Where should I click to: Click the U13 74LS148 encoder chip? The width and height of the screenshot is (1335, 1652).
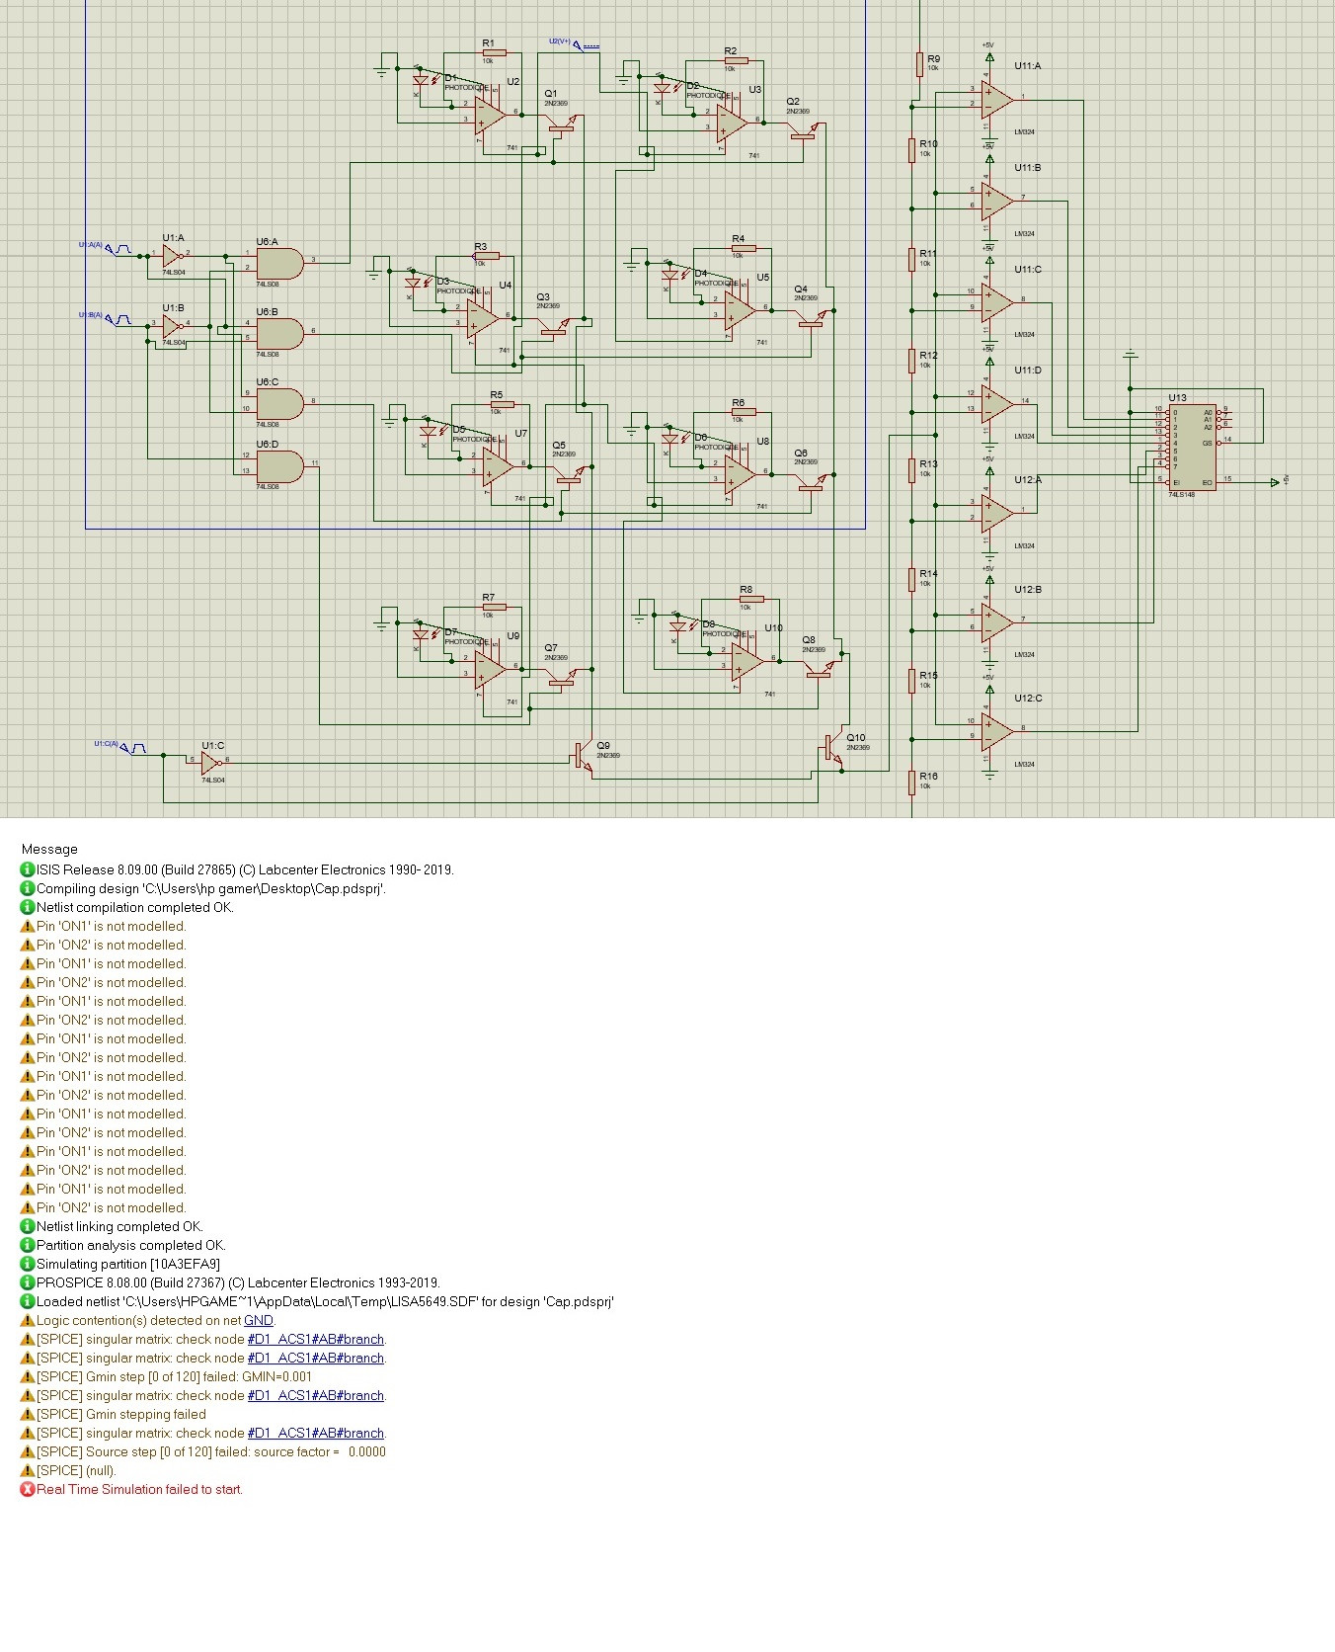pyautogui.click(x=1192, y=447)
